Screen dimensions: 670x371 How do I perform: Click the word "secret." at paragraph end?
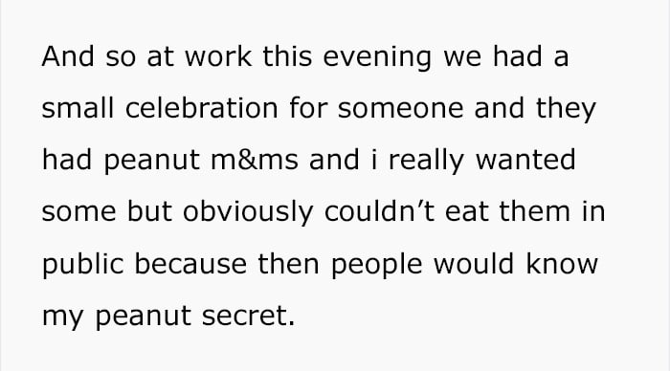pos(248,316)
